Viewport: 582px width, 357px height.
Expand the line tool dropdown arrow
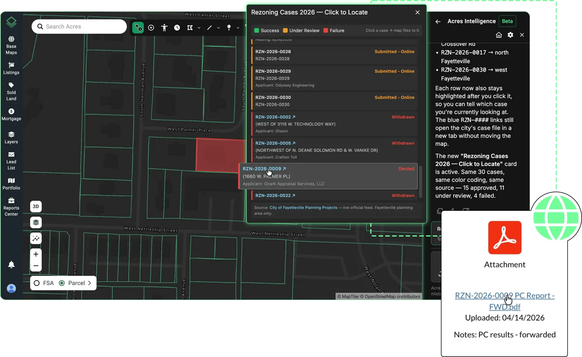tap(219, 28)
